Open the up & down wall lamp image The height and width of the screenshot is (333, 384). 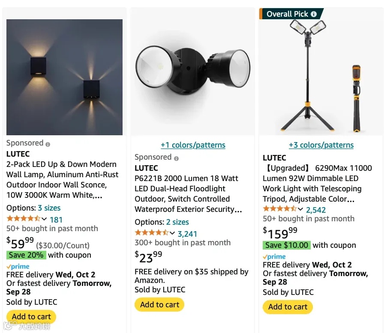[x=64, y=77]
